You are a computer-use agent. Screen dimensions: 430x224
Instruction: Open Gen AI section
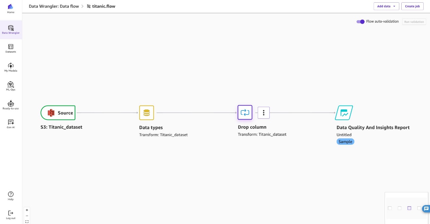pos(11,124)
